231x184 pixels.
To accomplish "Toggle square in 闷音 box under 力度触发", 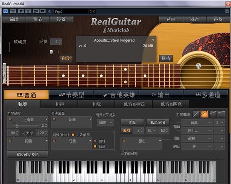I will click(x=10, y=141).
